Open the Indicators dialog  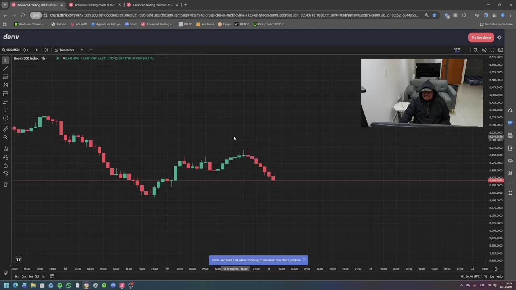click(64, 50)
